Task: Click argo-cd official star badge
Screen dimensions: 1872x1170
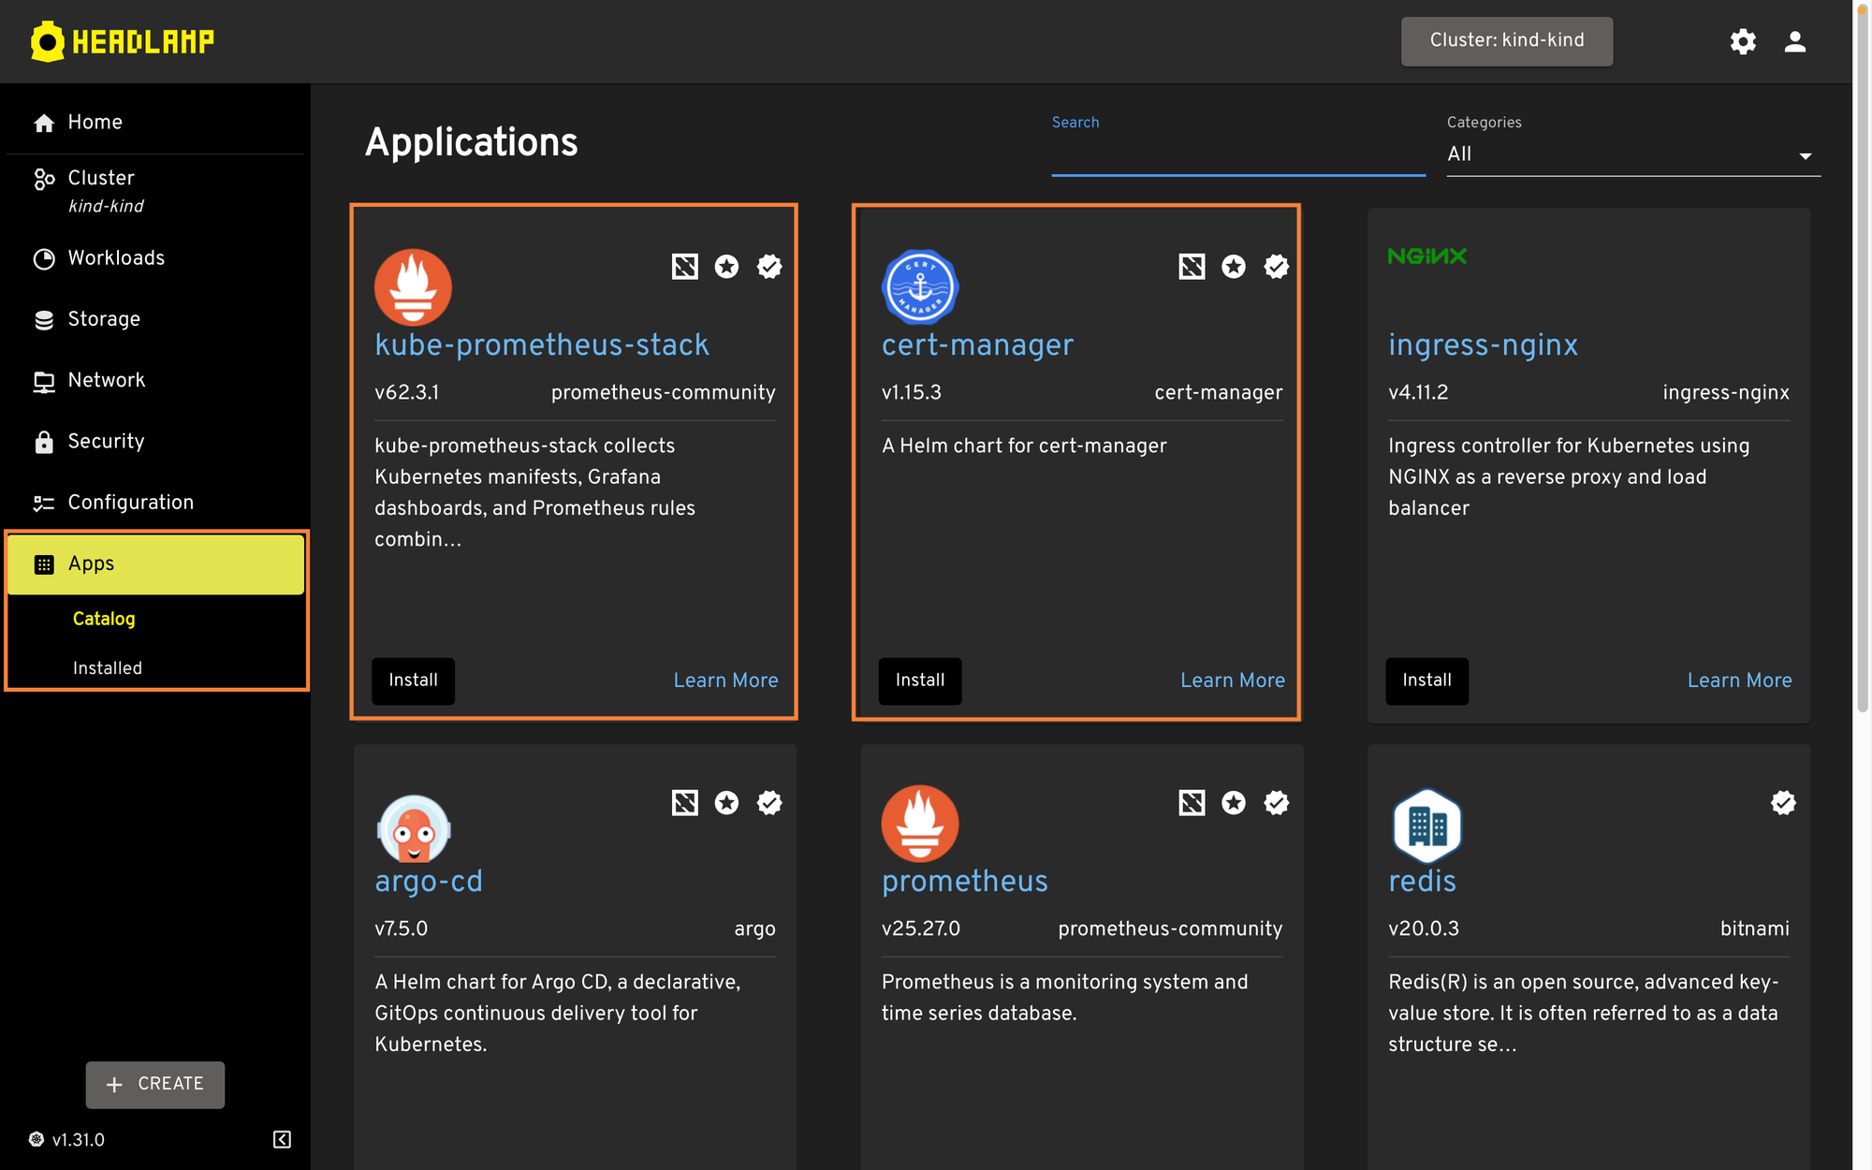Action: pyautogui.click(x=727, y=802)
